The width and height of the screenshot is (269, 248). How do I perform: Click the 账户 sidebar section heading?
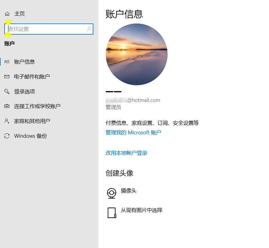coord(9,44)
